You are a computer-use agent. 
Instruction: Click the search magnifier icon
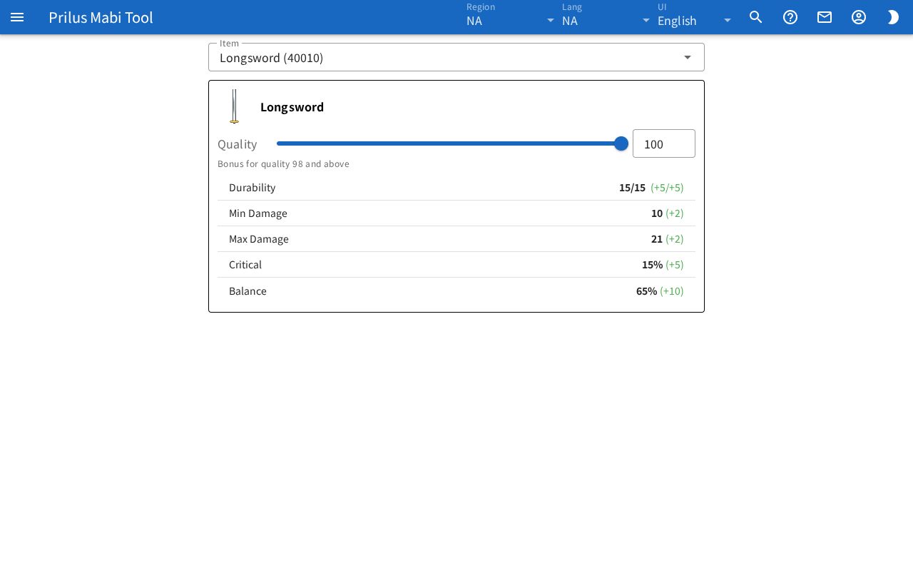[x=756, y=17]
